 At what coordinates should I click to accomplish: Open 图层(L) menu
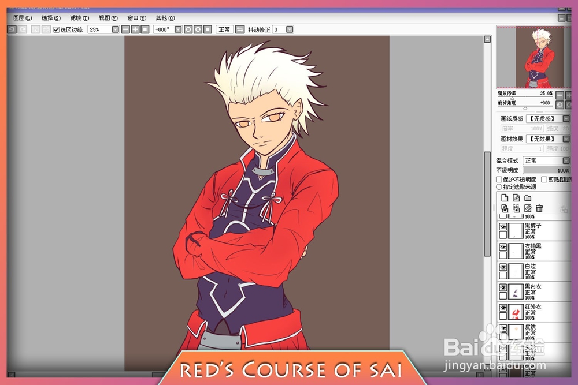[23, 18]
